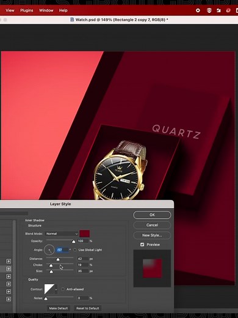Click Make Default button

click(59, 308)
